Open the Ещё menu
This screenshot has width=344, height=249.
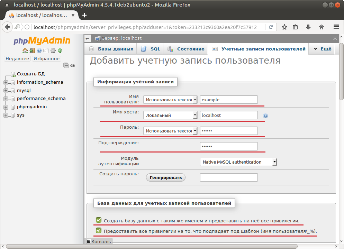tap(323, 49)
